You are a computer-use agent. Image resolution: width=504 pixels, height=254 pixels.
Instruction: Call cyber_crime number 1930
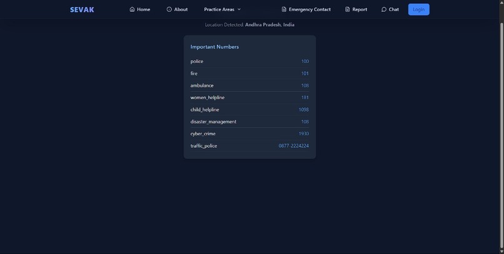[304, 134]
